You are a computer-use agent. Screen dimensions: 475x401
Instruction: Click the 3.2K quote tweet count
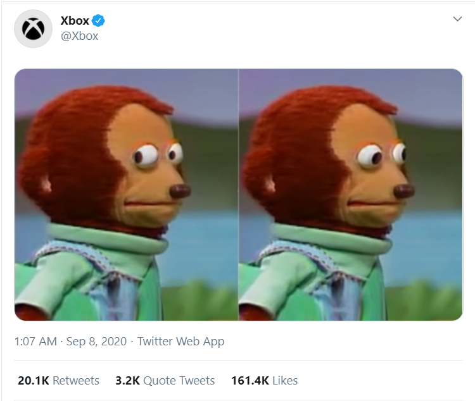point(127,380)
